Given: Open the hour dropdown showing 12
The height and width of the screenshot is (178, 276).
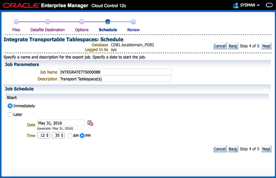Looking at the screenshot, I should 44,135.
